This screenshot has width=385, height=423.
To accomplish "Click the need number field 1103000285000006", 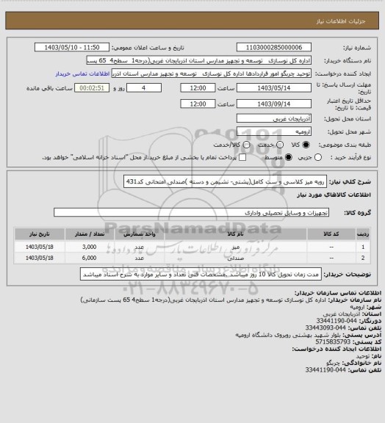I will tap(274, 47).
